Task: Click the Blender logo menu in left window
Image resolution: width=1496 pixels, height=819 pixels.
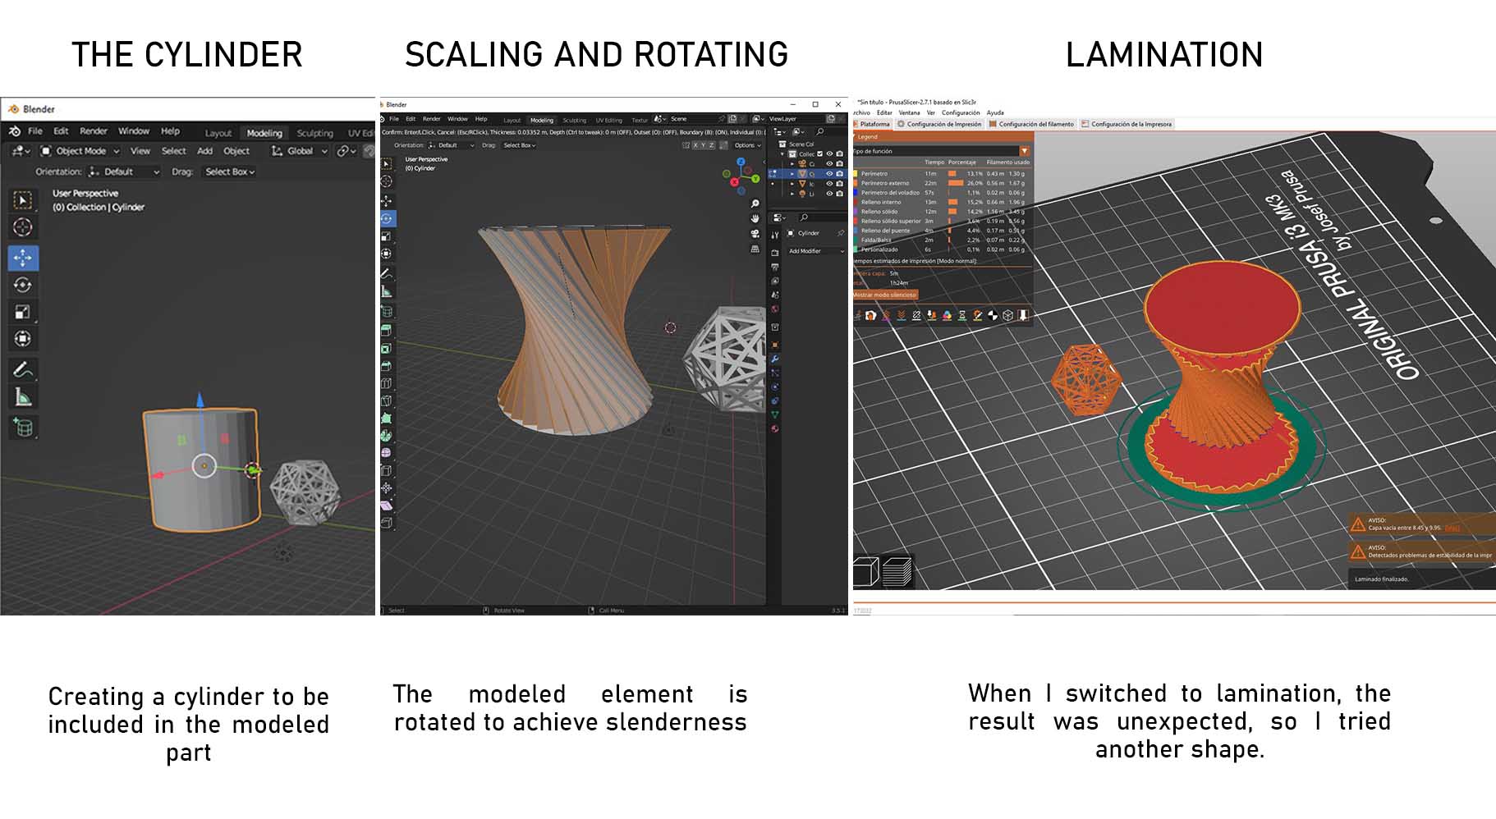Action: click(x=14, y=131)
